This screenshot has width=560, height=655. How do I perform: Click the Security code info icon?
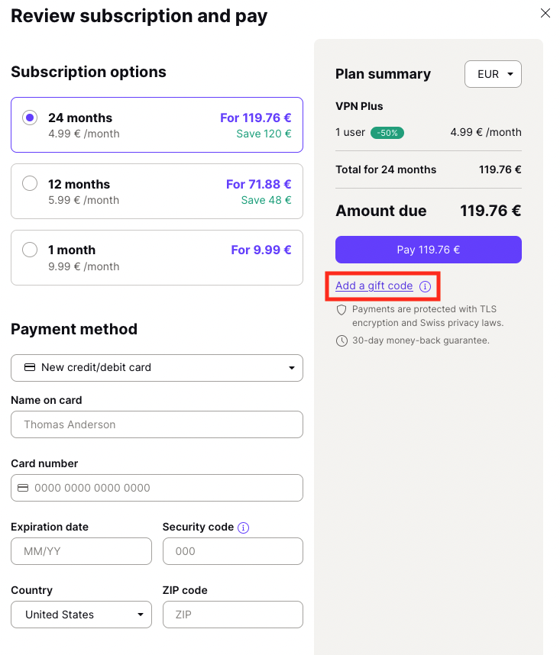pyautogui.click(x=243, y=528)
